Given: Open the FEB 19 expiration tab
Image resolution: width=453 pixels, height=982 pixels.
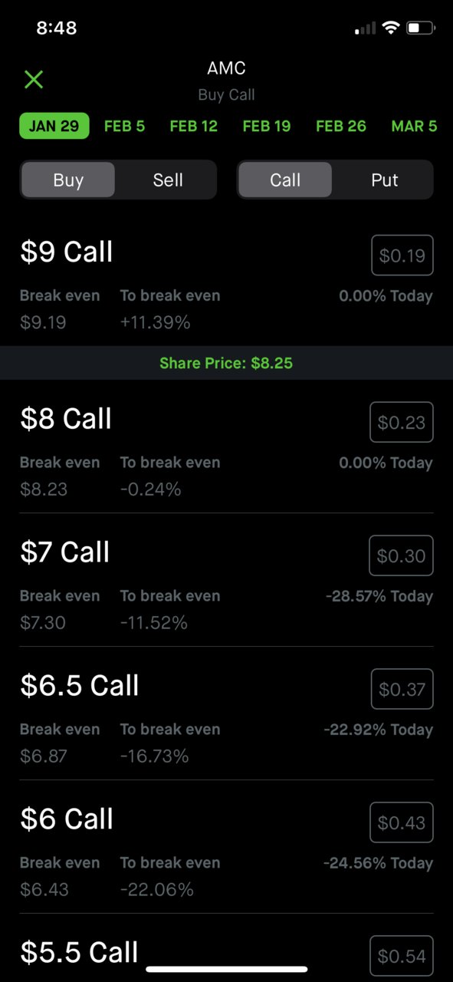Looking at the screenshot, I should pos(267,126).
